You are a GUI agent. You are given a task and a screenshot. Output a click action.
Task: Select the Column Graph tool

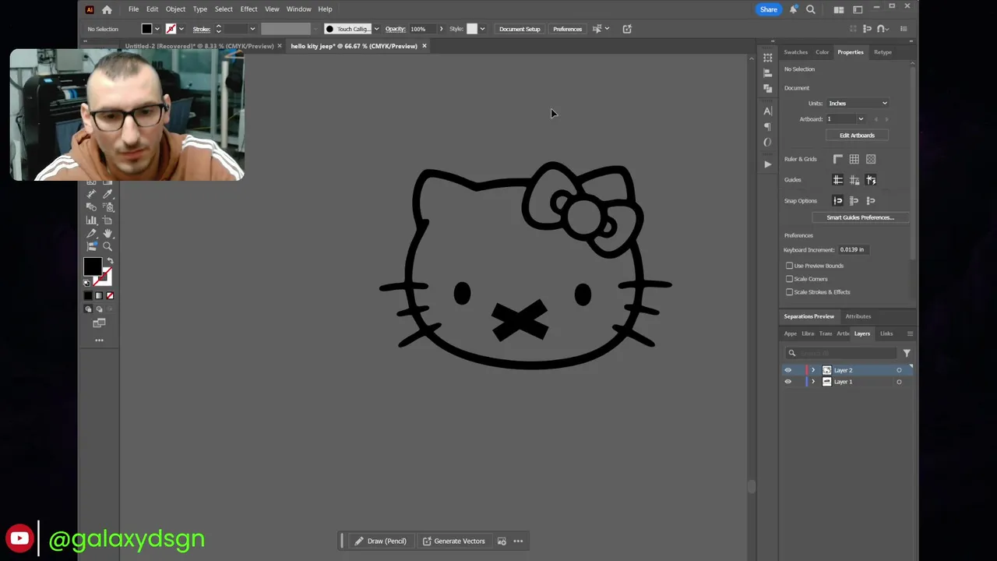tap(91, 220)
